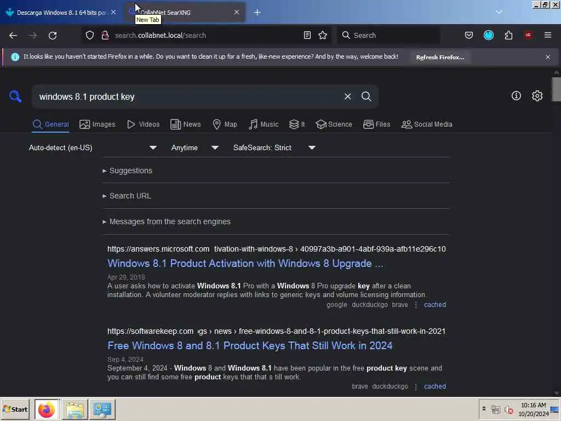The height and width of the screenshot is (421, 561).
Task: Dismiss the Firefox refresh notification bar
Action: click(x=547, y=57)
